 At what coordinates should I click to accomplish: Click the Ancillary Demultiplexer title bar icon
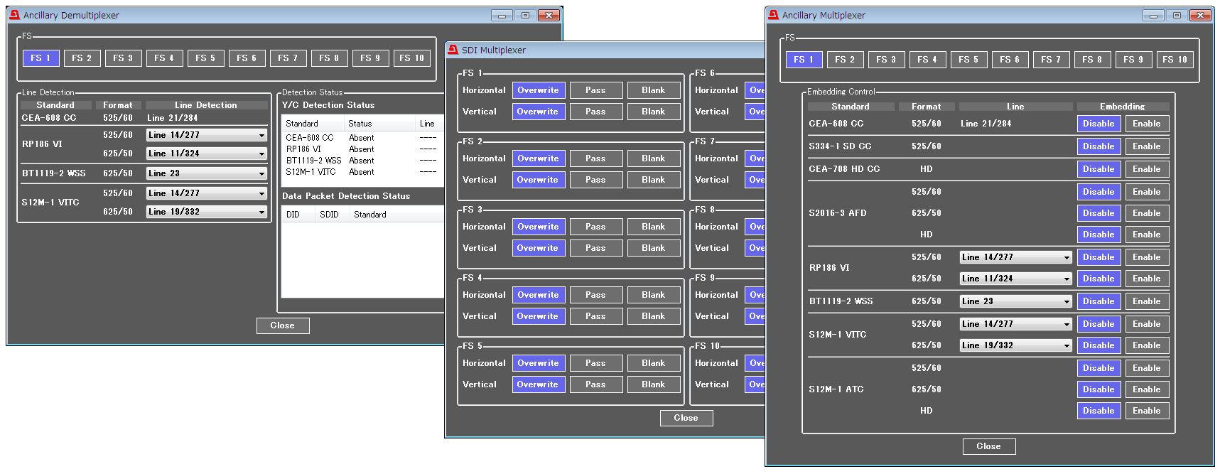pos(14,15)
